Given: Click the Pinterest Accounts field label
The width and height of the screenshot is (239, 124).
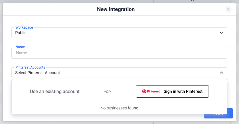Looking at the screenshot, I should tap(30, 67).
